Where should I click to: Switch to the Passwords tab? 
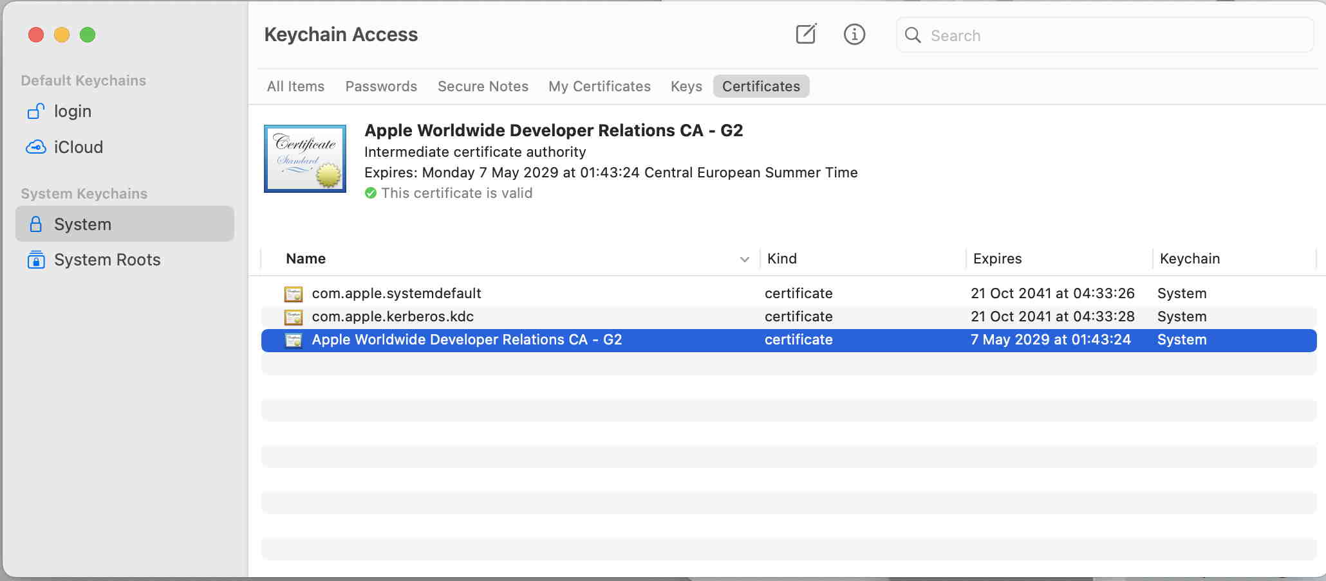point(381,86)
